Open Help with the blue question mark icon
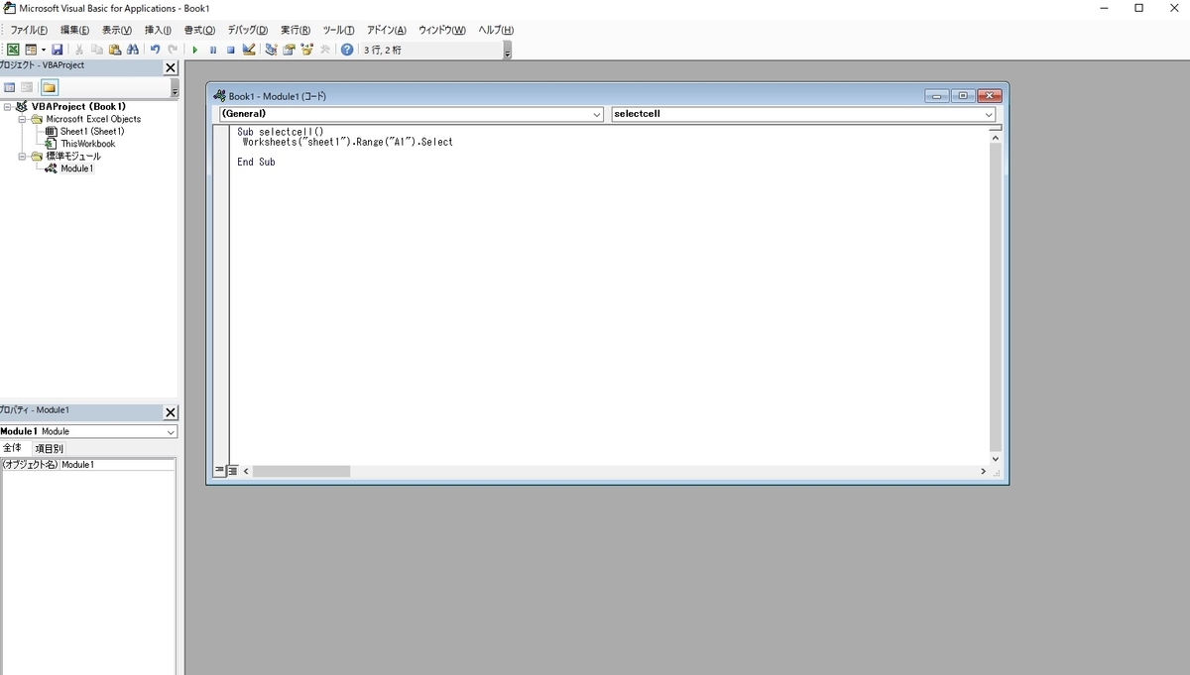The image size is (1190, 675). coord(347,50)
